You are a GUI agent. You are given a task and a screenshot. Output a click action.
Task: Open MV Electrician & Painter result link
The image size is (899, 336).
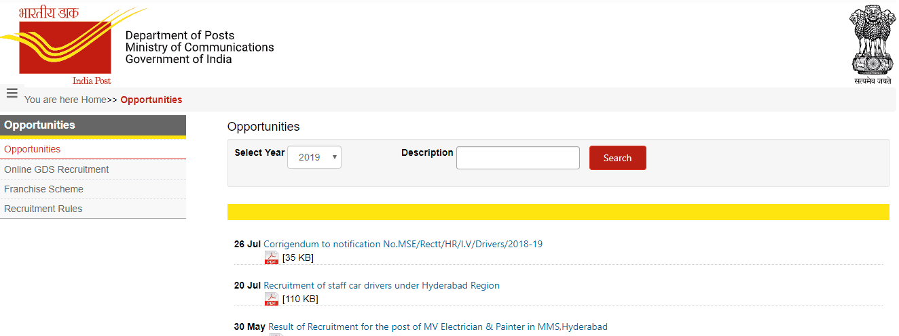pos(437,327)
